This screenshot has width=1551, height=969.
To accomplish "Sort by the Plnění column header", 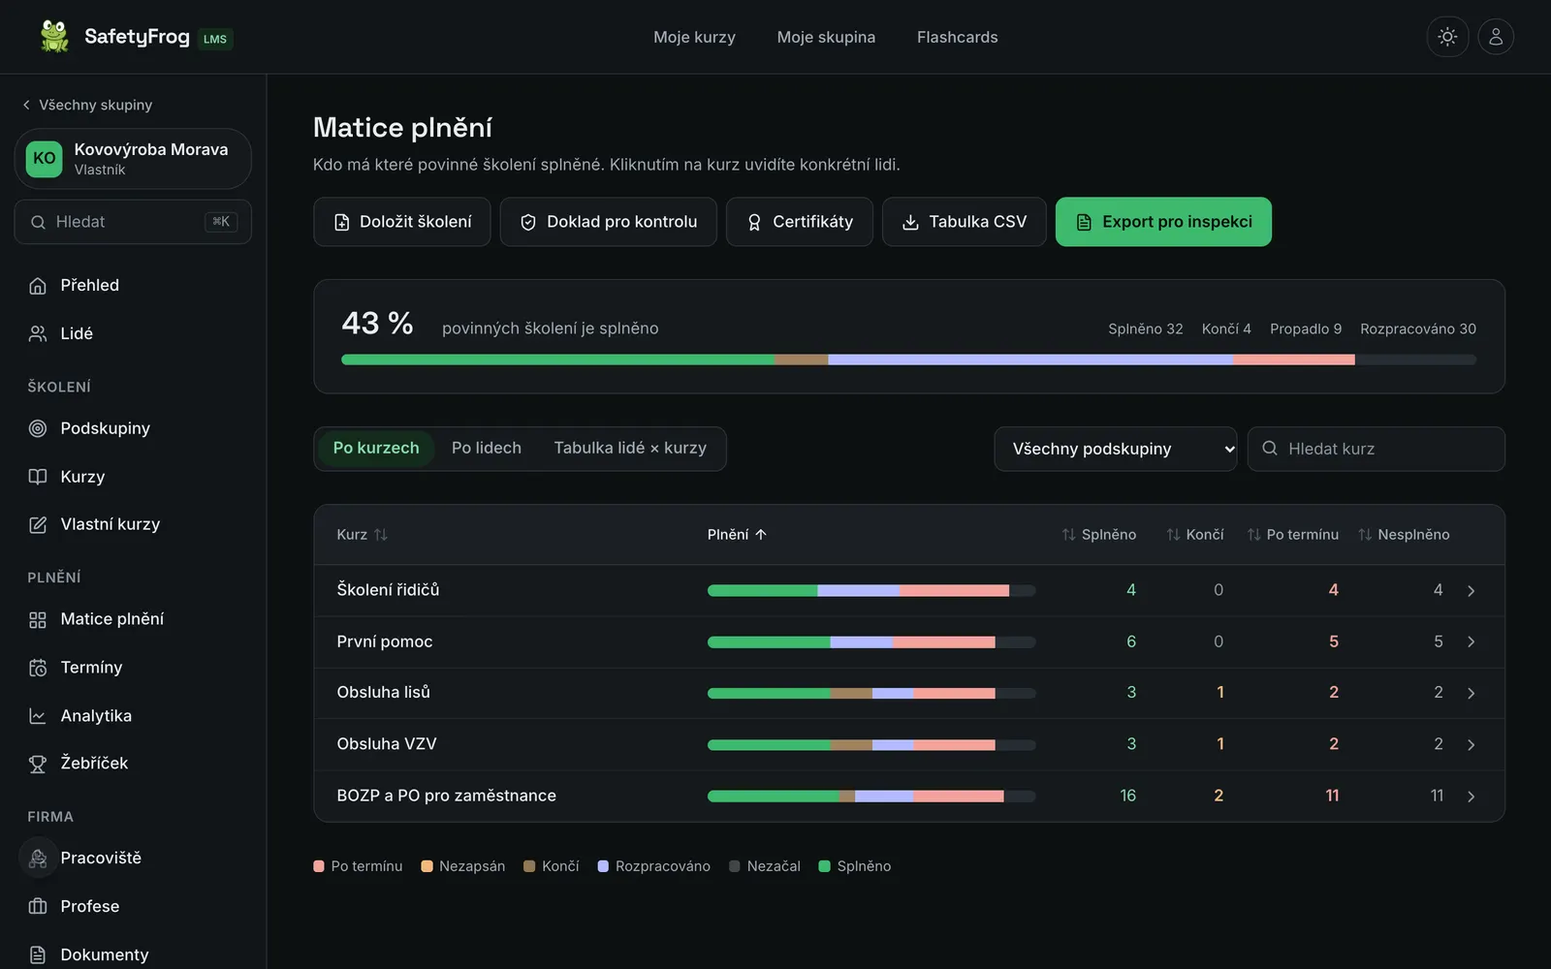I will coord(737,535).
